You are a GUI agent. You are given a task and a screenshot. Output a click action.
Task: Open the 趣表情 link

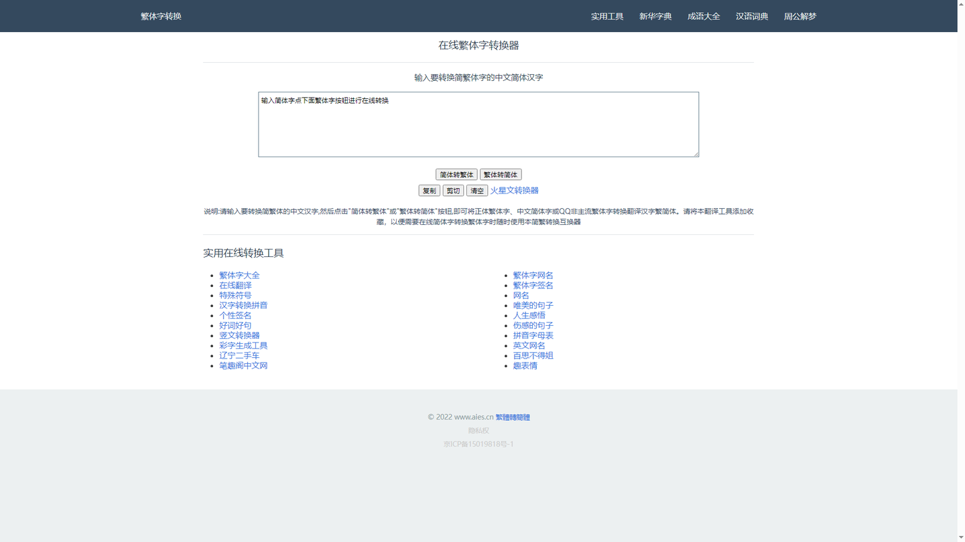coord(525,365)
